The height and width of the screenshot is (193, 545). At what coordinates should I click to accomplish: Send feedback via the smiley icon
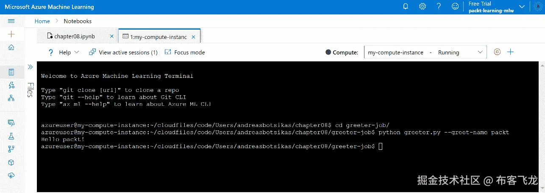coord(455,6)
